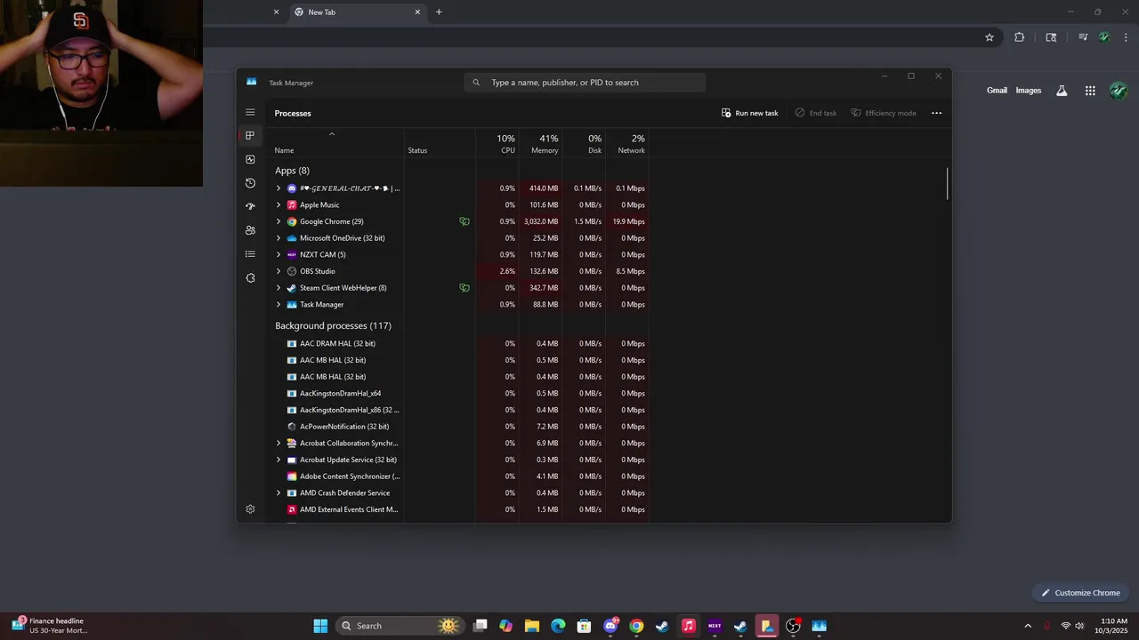The image size is (1139, 640).
Task: Open Google account avatar on New Tab page
Action: pyautogui.click(x=1119, y=91)
